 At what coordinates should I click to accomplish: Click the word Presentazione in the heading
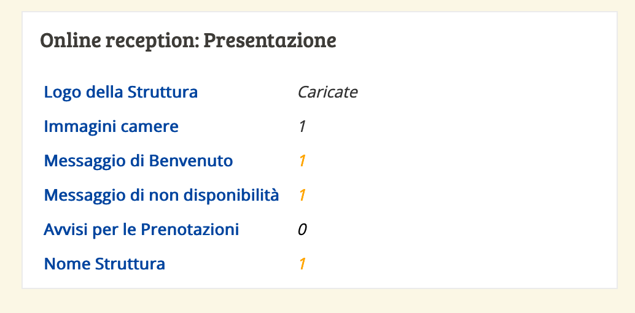point(270,40)
